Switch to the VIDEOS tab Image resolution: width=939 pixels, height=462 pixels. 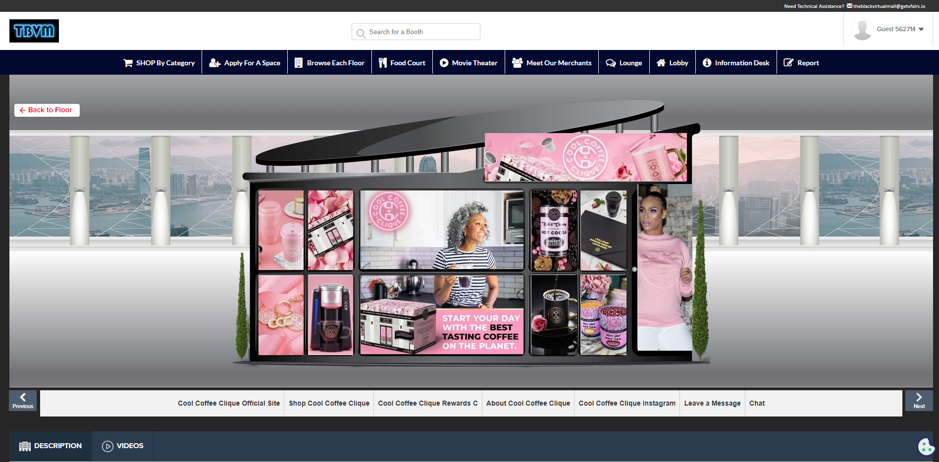123,446
